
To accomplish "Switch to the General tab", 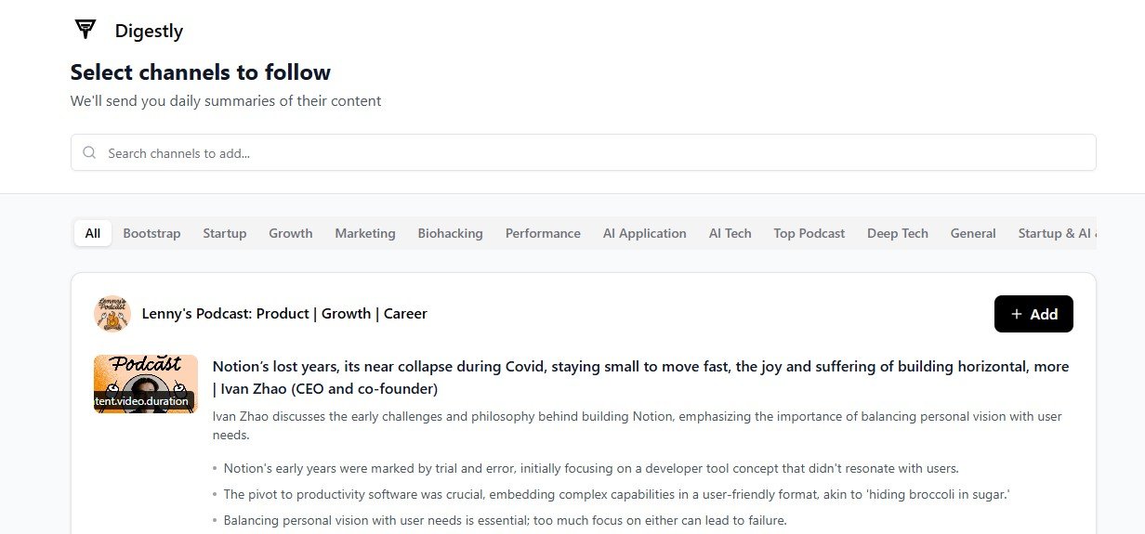I will coord(973,233).
